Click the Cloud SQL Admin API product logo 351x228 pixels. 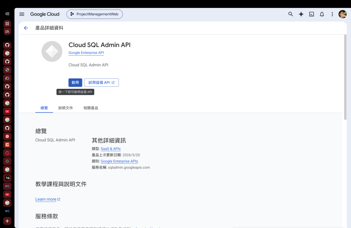tap(52, 51)
